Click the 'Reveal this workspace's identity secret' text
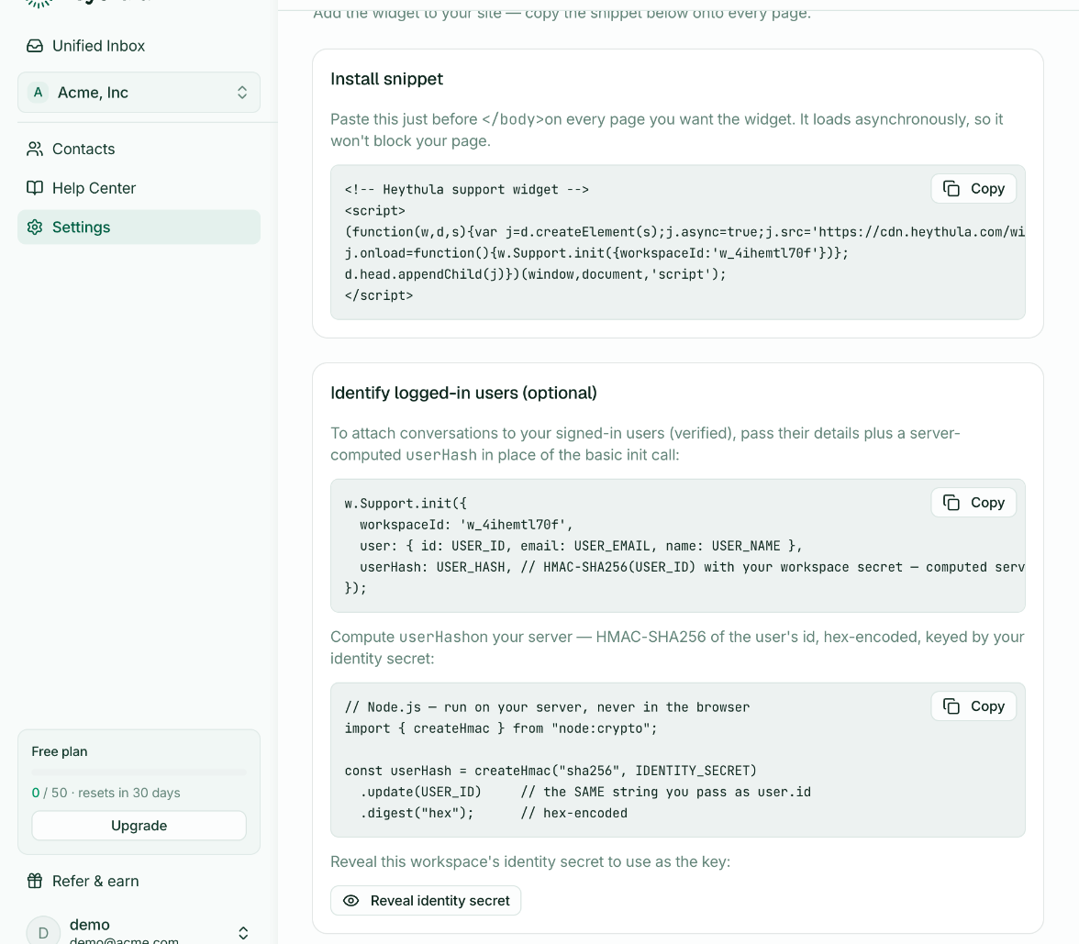Image resolution: width=1079 pixels, height=944 pixels. (x=530, y=861)
